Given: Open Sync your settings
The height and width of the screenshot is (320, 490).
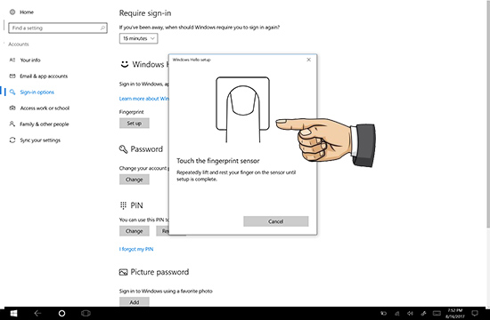Looking at the screenshot, I should [40, 140].
